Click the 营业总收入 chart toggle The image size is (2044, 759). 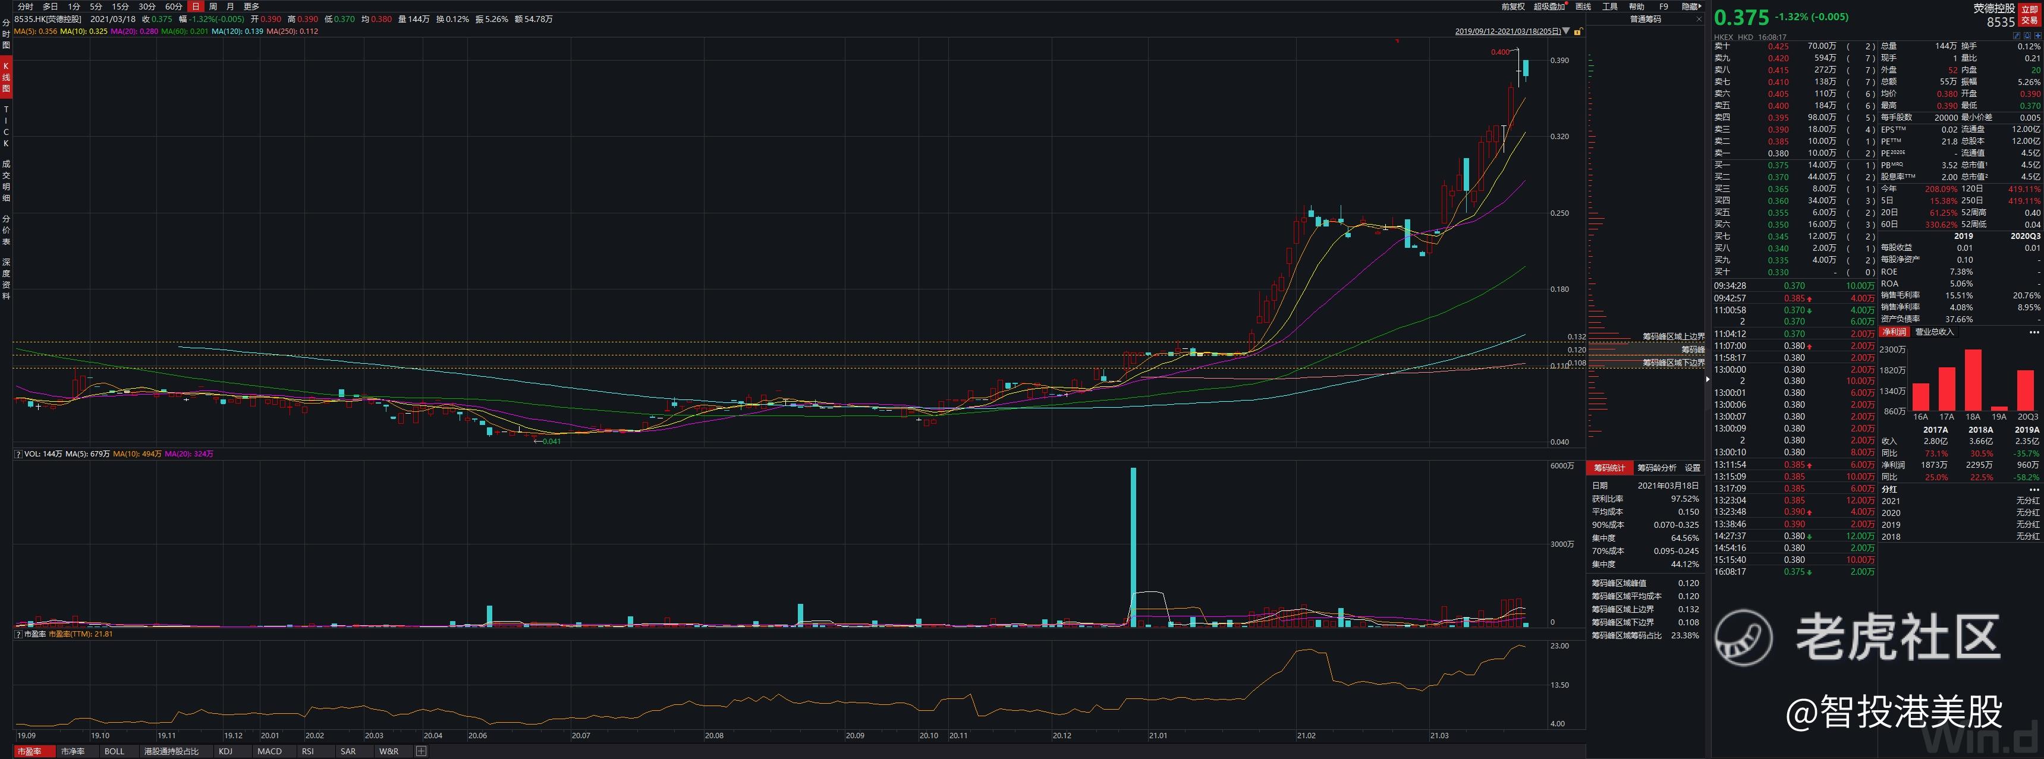[x=1935, y=332]
